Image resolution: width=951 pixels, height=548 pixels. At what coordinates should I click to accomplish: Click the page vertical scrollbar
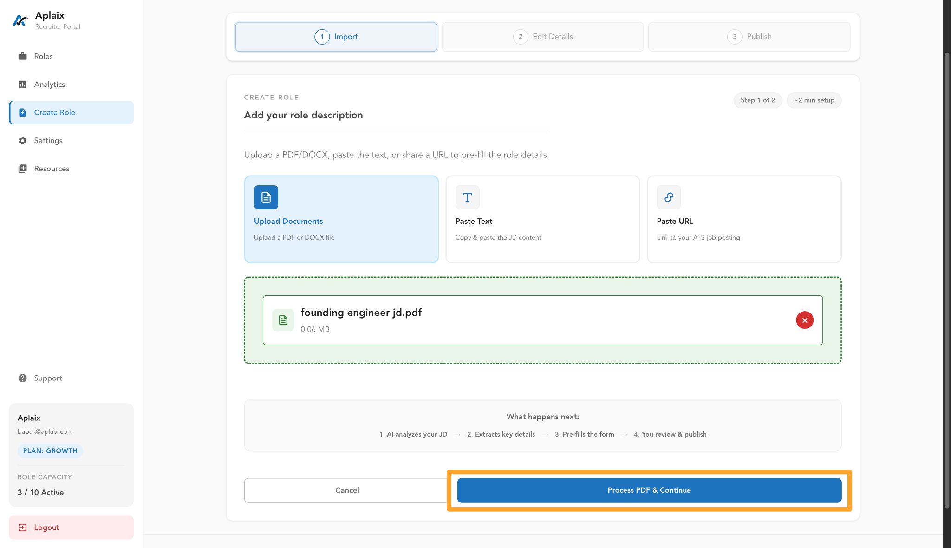[x=947, y=281]
